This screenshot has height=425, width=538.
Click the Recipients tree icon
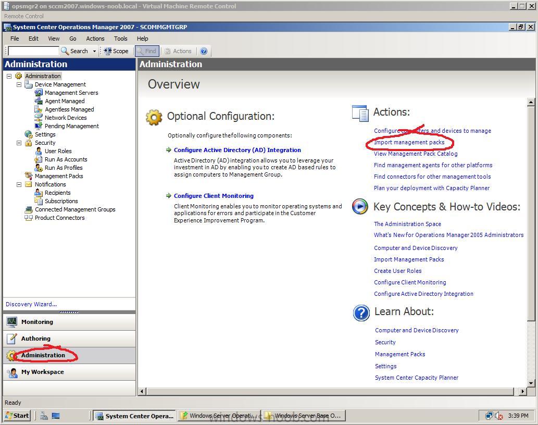coord(39,193)
